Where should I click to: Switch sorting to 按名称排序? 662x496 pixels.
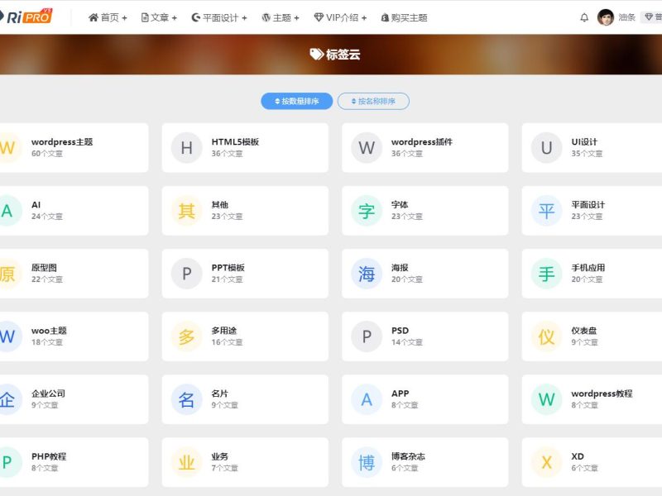(x=373, y=101)
